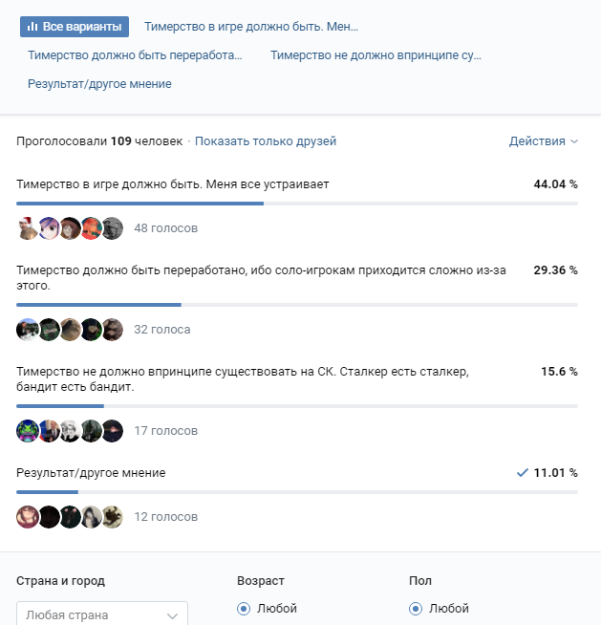Click the bar chart icon in Все варианты
Screen dimensions: 601x625
pyautogui.click(x=32, y=27)
